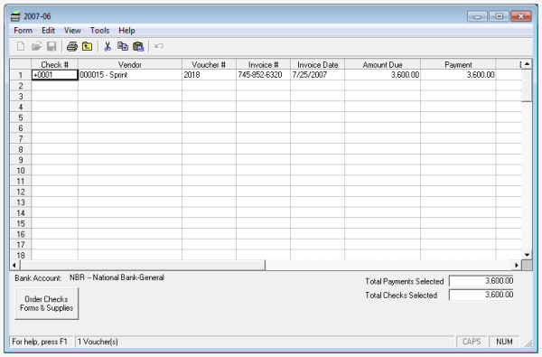Select row header 5

point(21,117)
